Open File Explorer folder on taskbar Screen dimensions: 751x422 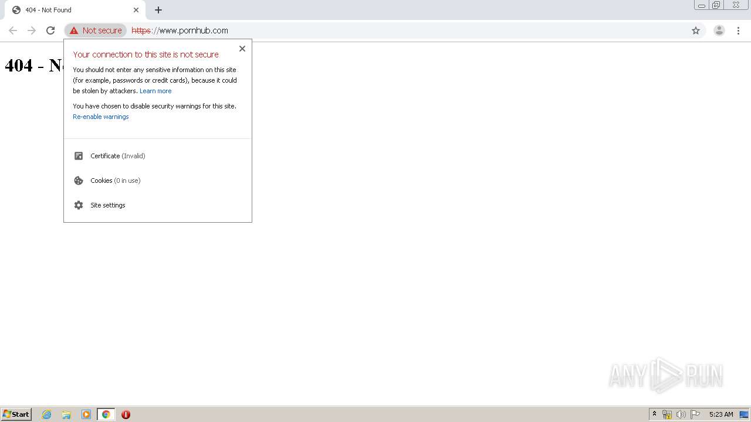point(66,414)
